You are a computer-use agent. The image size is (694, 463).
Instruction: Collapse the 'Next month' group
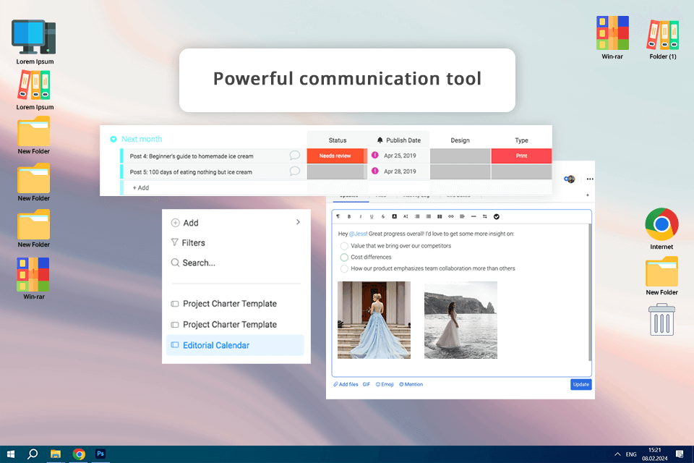pyautogui.click(x=113, y=139)
